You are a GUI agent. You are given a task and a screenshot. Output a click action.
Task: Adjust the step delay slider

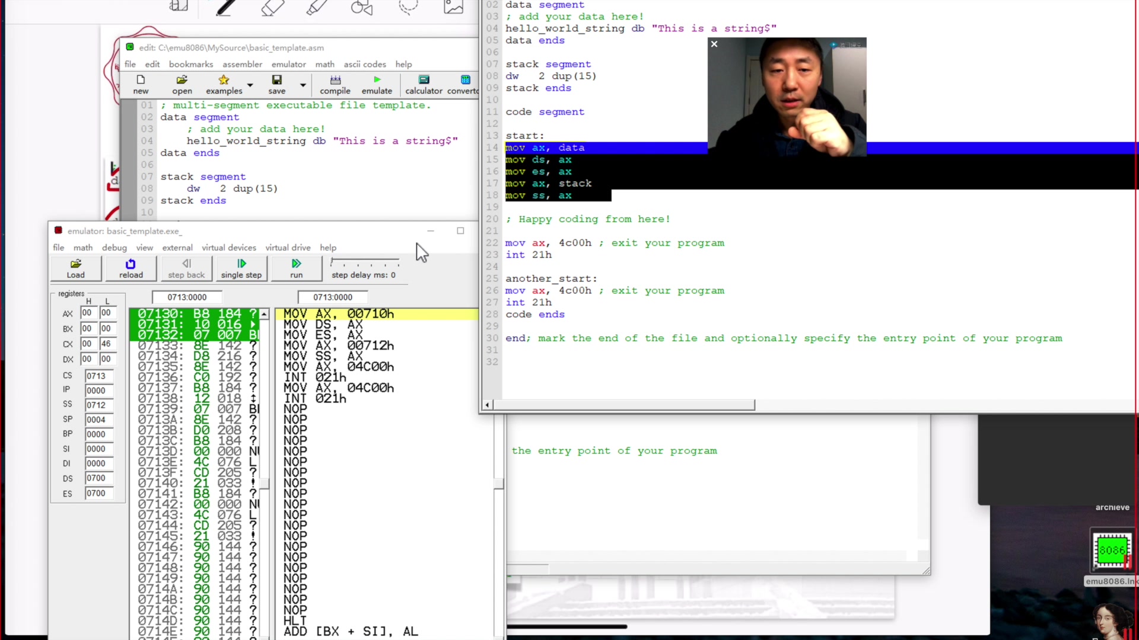point(365,261)
